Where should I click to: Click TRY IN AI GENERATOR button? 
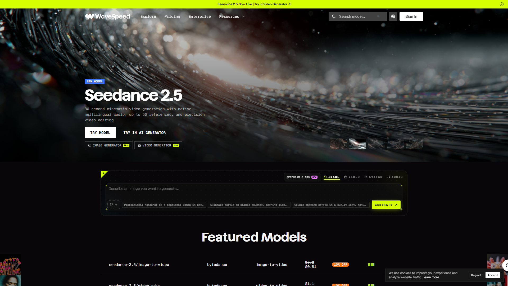pos(144,133)
